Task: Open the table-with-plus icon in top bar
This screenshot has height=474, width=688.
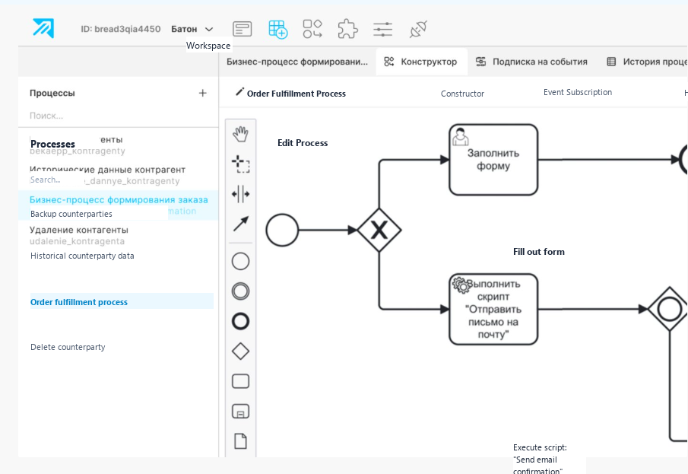Action: [277, 30]
